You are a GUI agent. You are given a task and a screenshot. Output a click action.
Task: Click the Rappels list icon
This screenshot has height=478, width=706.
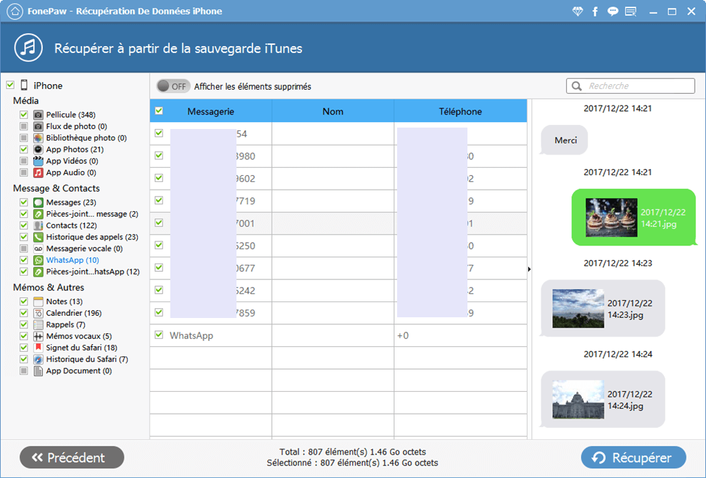39,324
